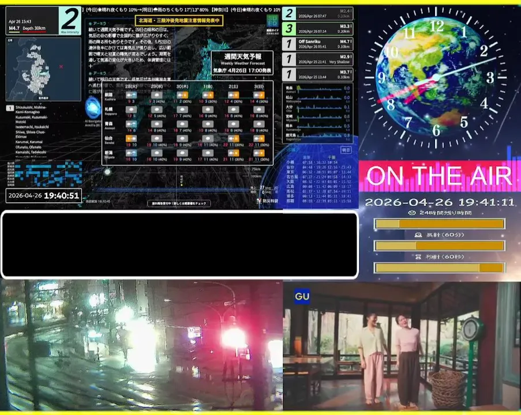Click the 防災科研 logo at map bottom
This screenshot has width=521, height=415.
(x=268, y=201)
